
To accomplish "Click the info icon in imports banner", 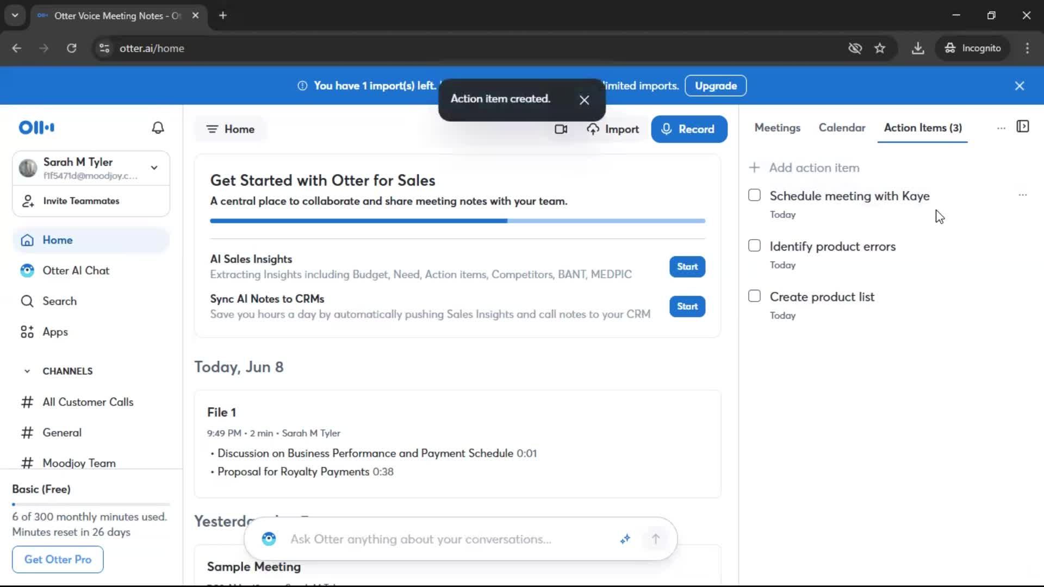I will [x=302, y=86].
